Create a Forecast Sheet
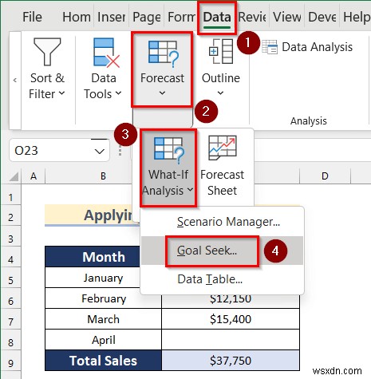This screenshot has width=371, height=379. coord(223,166)
